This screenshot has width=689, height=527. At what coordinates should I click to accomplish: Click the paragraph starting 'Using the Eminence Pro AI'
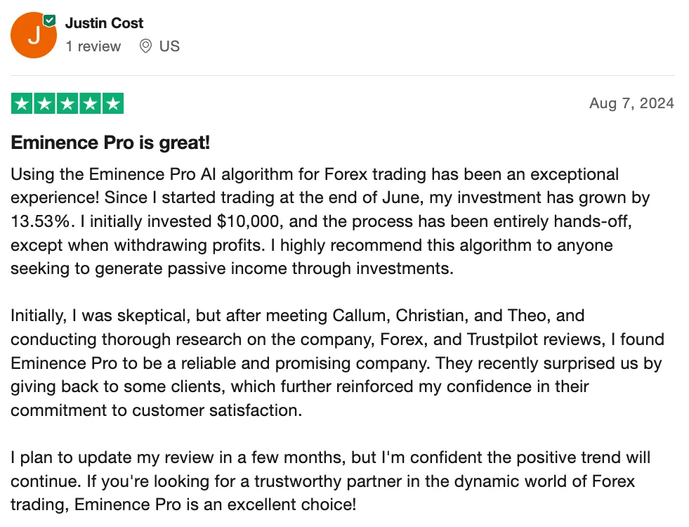330,221
